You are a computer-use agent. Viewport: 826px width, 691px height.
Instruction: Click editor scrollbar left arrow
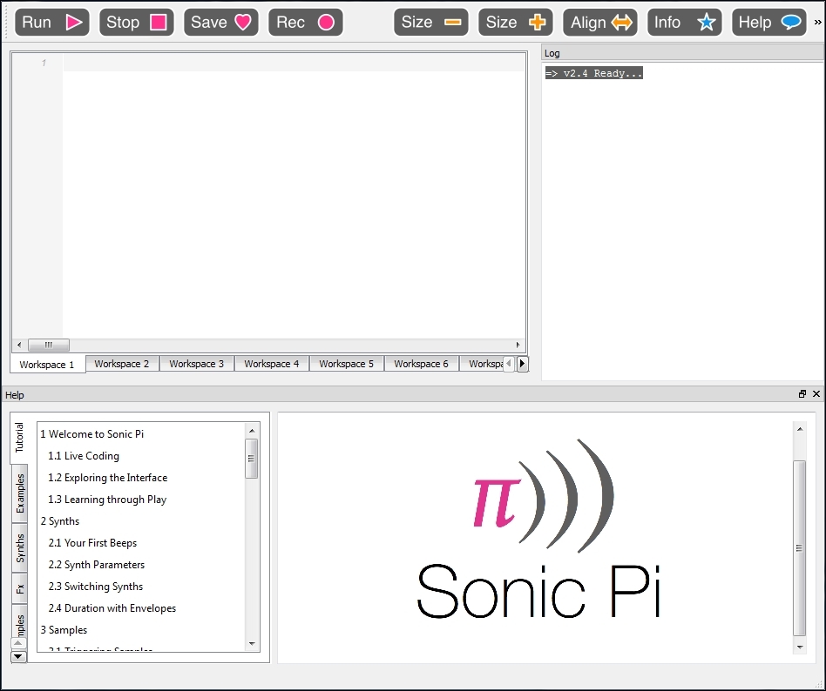coord(19,345)
